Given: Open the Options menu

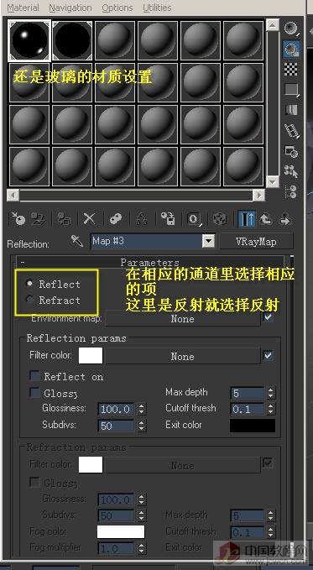Looking at the screenshot, I should 117,8.
